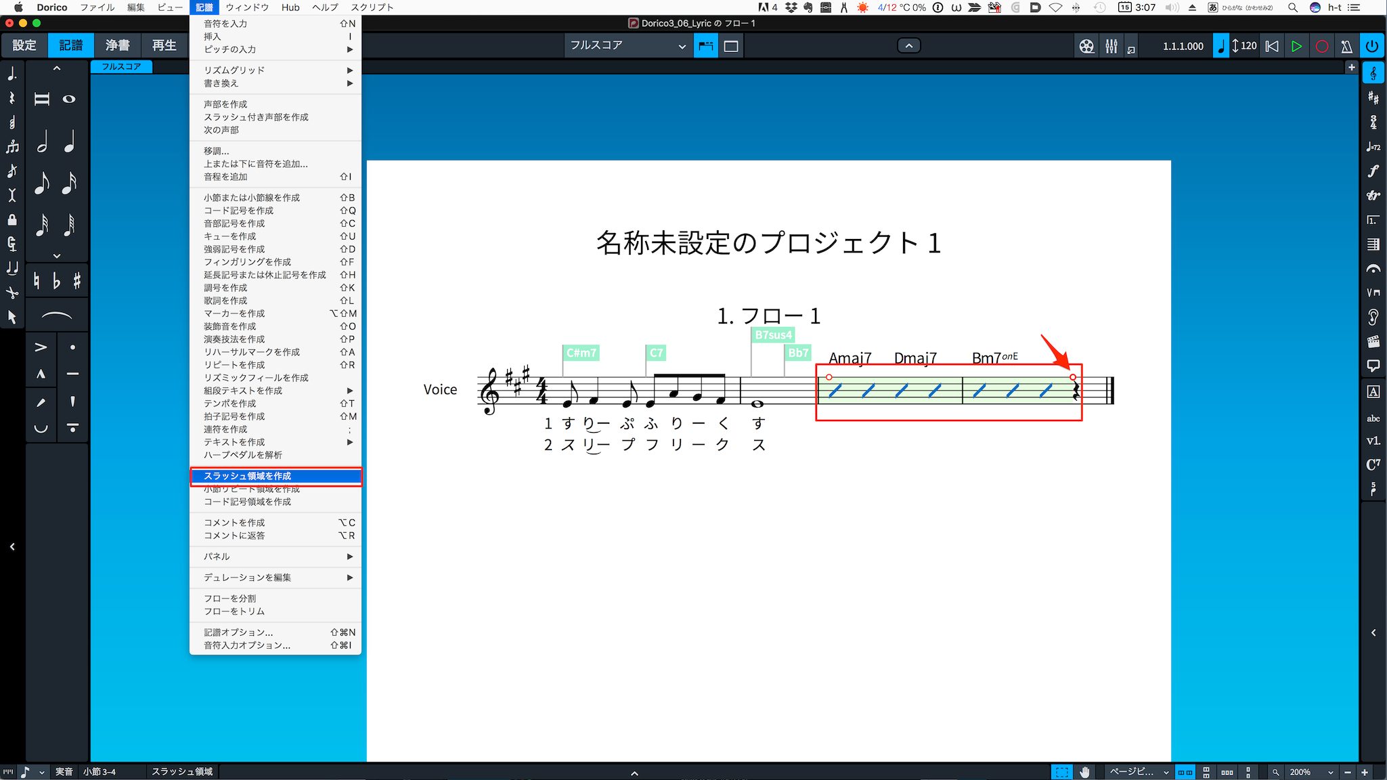Add a new tab with the plus button
1387x780 pixels.
[x=1352, y=67]
